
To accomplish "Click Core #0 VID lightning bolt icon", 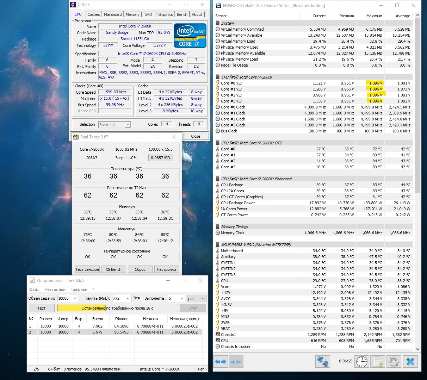I will coord(218,83).
